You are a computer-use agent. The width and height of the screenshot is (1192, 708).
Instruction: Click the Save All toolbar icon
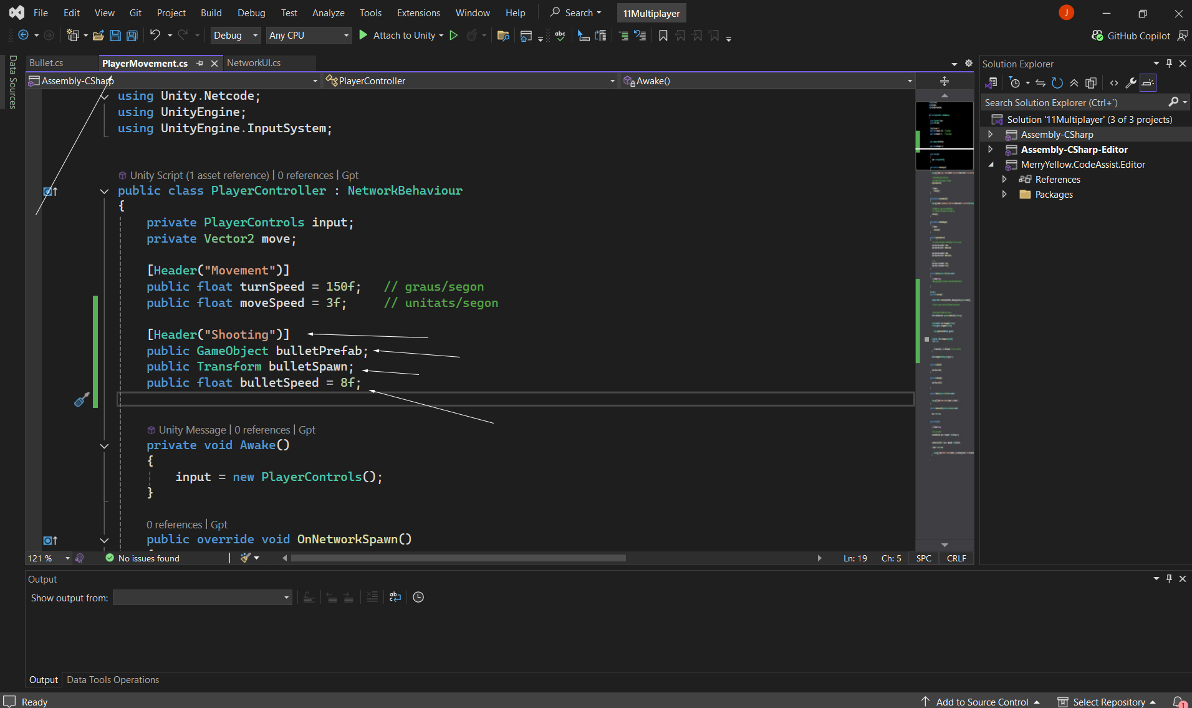[x=132, y=36]
